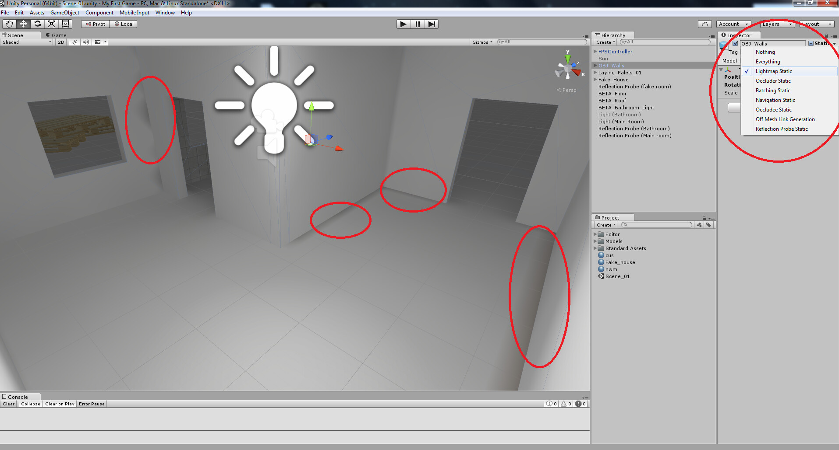Select Navigation Static from the Static menu
This screenshot has height=450, width=839.
[775, 100]
